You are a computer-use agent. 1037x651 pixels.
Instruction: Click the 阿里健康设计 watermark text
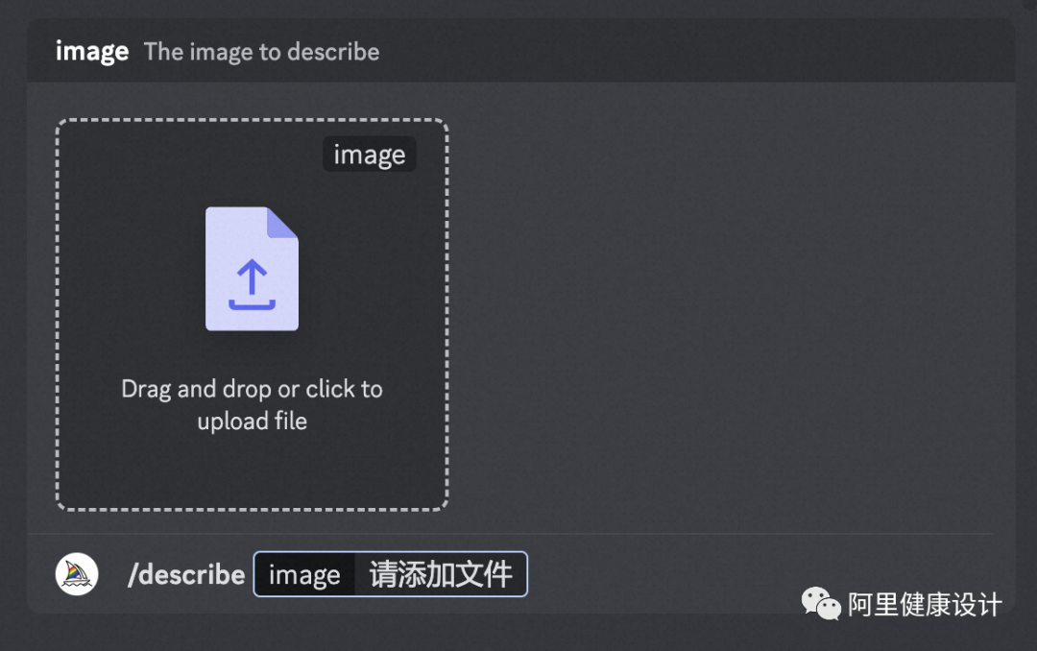click(x=925, y=605)
